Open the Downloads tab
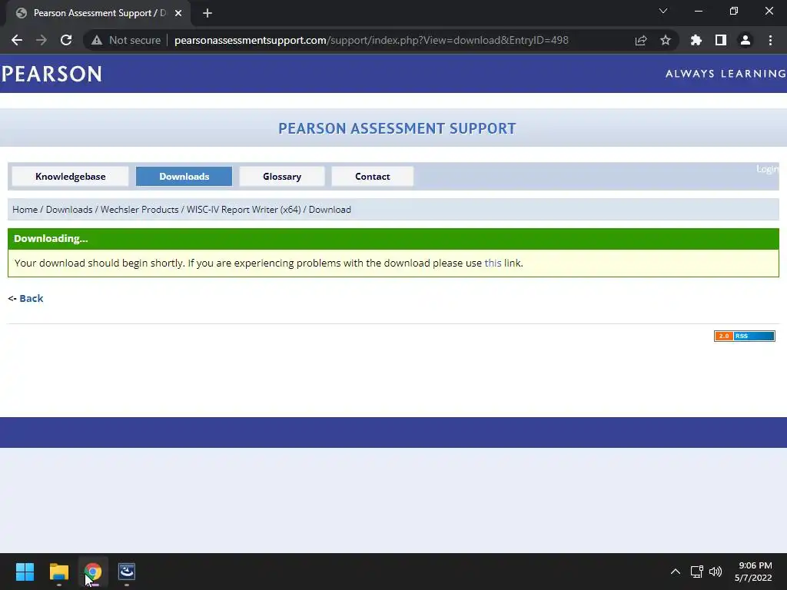Image resolution: width=787 pixels, height=590 pixels. (184, 176)
